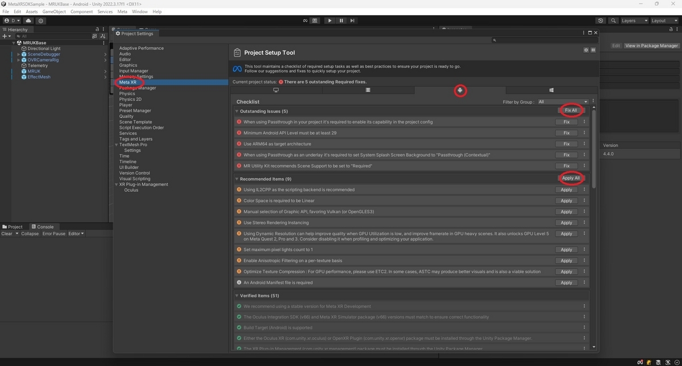682x366 pixels.
Task: Open the Unity account dropdown
Action: pos(11,20)
